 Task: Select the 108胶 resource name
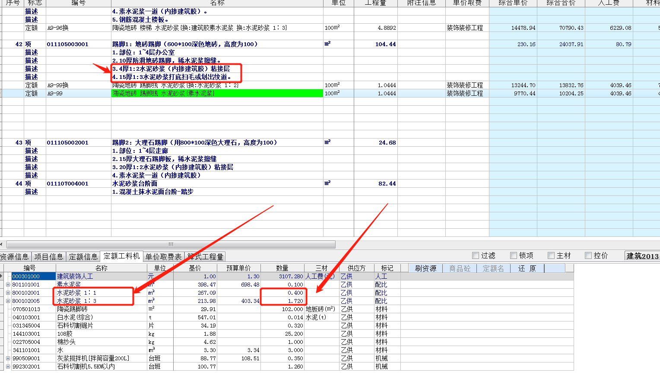(x=65, y=334)
